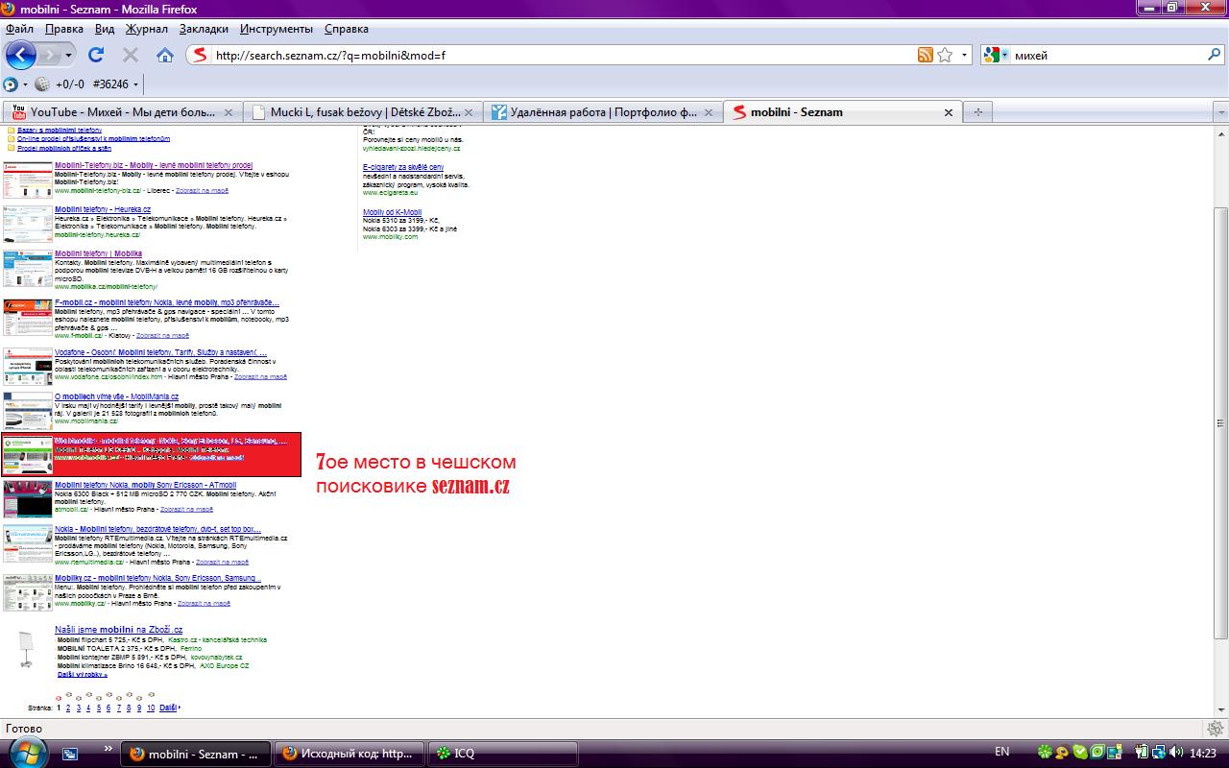Stop loading with the X toolbar icon

131,55
